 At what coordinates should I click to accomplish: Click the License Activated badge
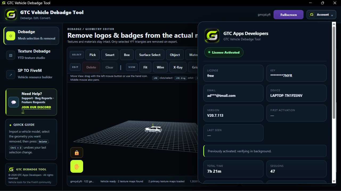pos(224,52)
